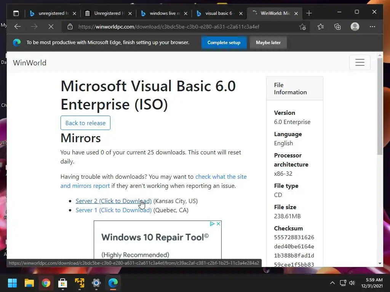
Task: Close the 'windows live m' tab
Action: point(185,13)
